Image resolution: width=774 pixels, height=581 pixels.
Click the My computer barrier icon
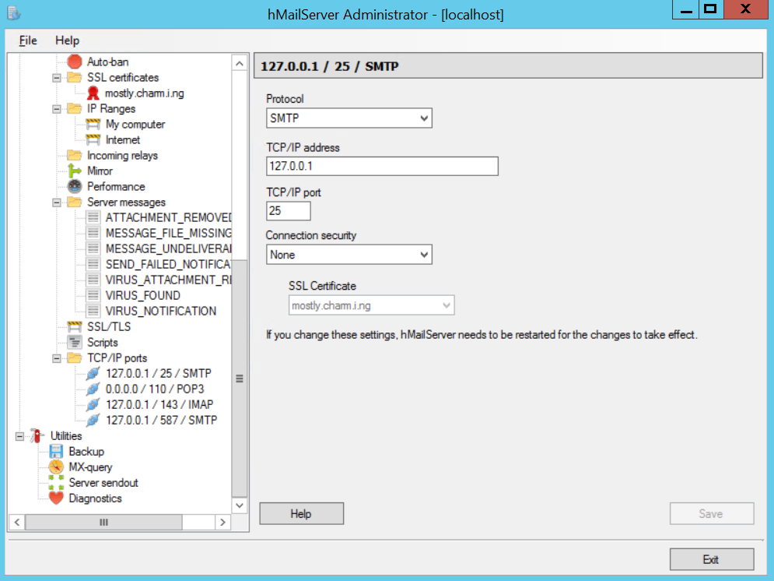pyautogui.click(x=93, y=124)
